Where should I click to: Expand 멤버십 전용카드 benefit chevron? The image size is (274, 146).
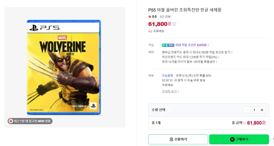tap(232, 52)
